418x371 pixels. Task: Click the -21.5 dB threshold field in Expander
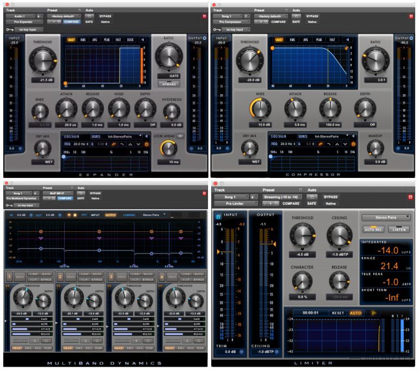click(43, 80)
